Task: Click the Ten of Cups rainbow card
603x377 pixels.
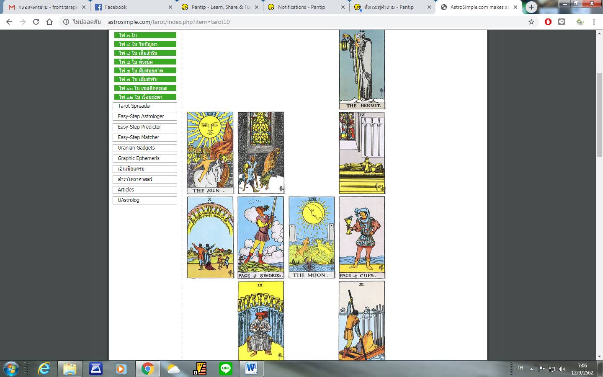Action: [210, 238]
